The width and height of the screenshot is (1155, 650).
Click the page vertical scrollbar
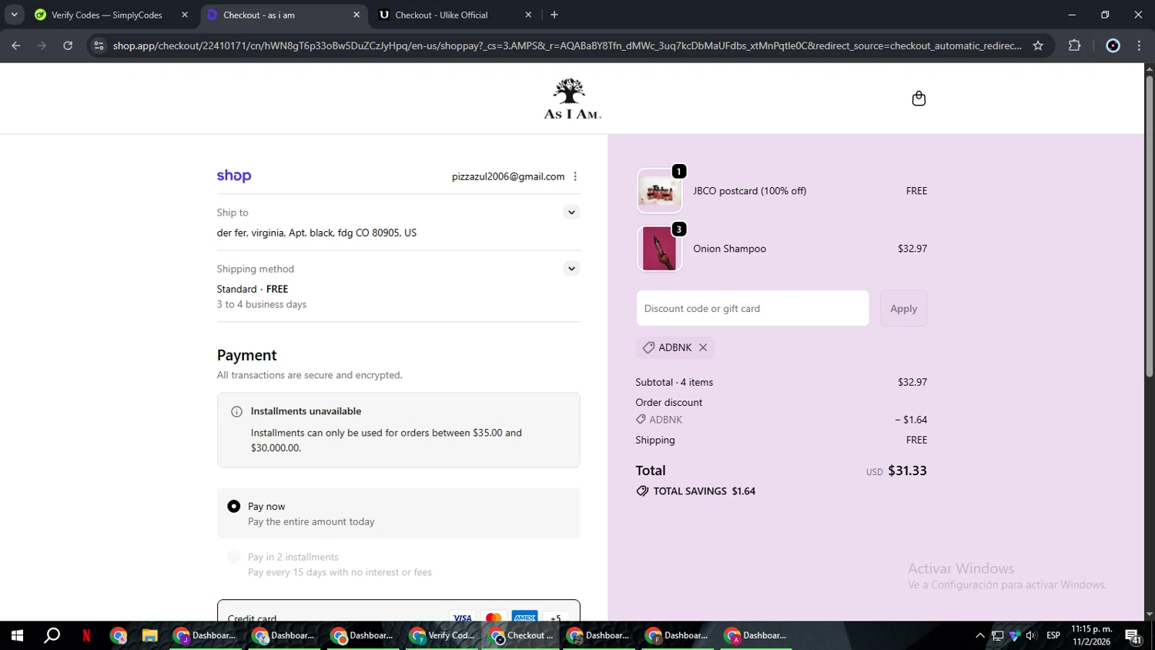pos(1149,226)
